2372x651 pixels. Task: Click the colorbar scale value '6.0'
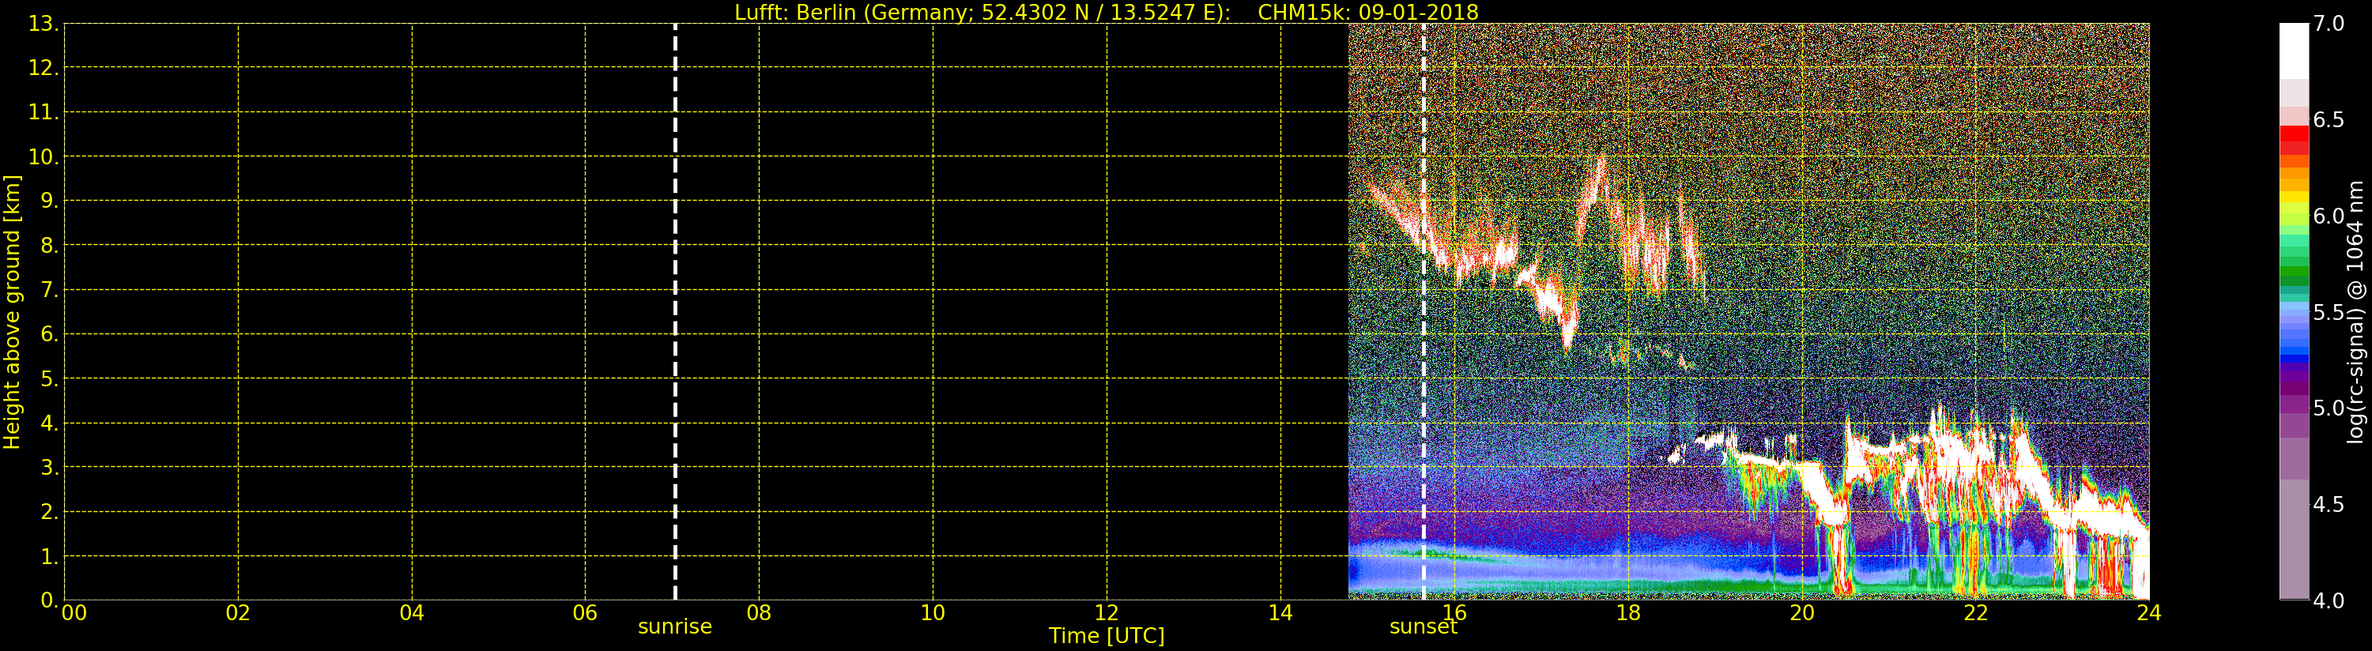point(2329,216)
